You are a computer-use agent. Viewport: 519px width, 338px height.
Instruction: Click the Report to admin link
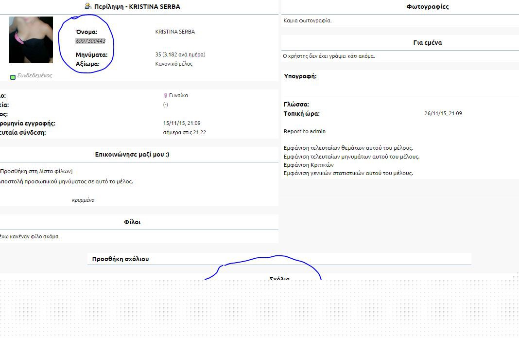pos(305,131)
